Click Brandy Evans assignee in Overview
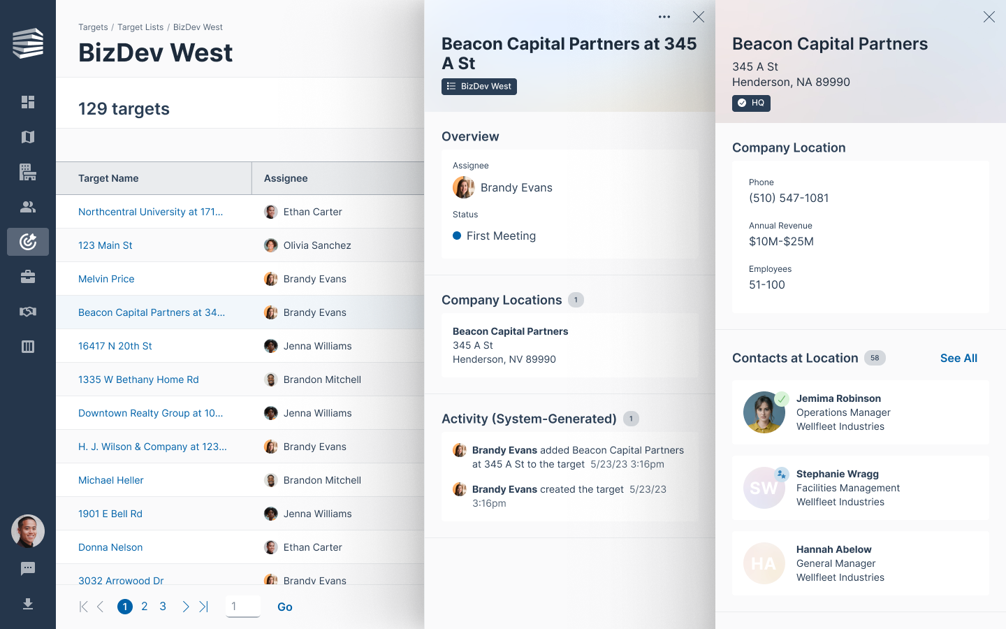This screenshot has width=1006, height=629. pos(503,187)
